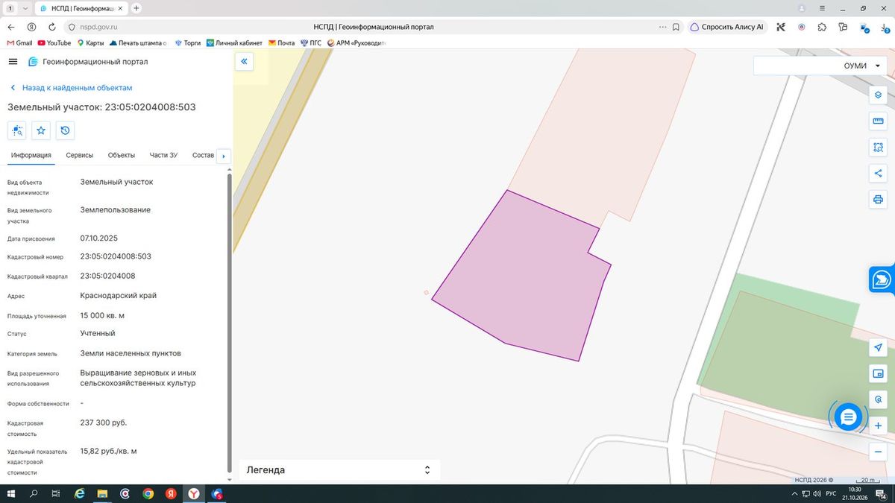895x503 pixels.
Task: Print the map with printer icon
Action: tap(878, 200)
